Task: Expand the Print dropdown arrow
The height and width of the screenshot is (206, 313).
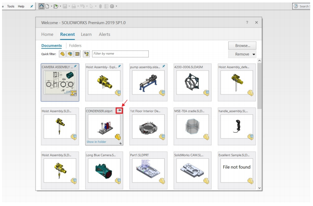Action: pyautogui.click(x=78, y=7)
